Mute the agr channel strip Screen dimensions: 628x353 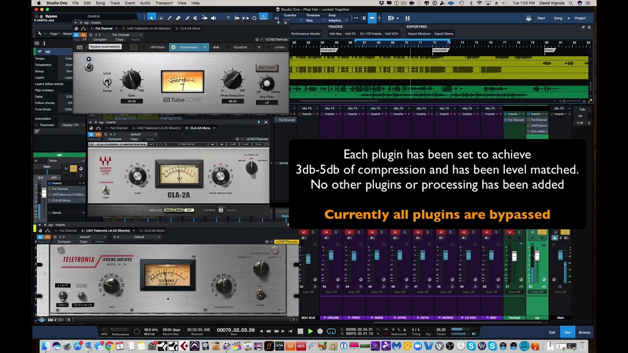66,169
